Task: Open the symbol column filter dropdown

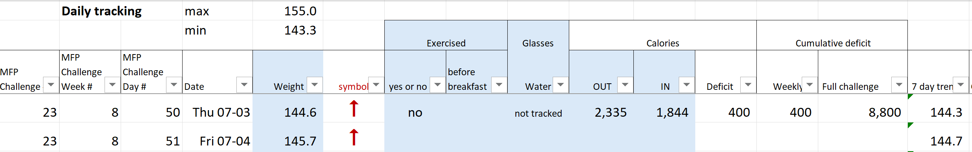Action: pos(376,85)
